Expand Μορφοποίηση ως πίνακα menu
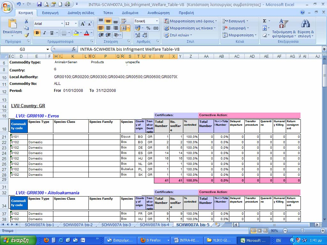327x245 pixels. tap(190, 28)
